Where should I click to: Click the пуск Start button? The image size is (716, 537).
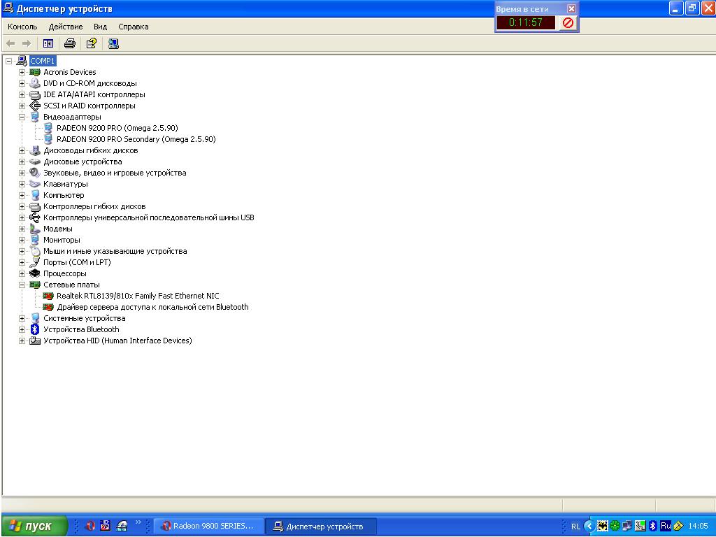tap(34, 526)
